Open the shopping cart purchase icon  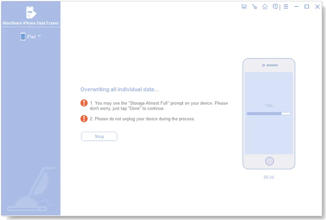point(244,6)
